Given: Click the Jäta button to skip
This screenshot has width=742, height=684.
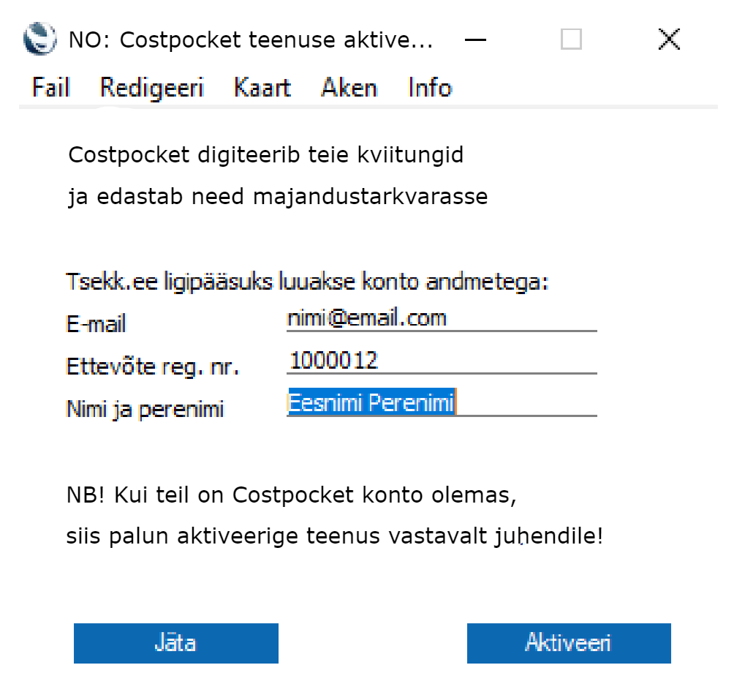Looking at the screenshot, I should 176,643.
